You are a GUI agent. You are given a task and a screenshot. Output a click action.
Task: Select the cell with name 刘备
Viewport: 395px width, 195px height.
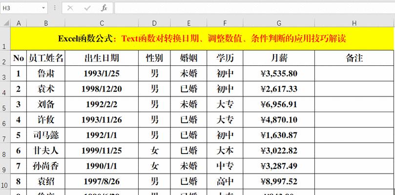46,104
